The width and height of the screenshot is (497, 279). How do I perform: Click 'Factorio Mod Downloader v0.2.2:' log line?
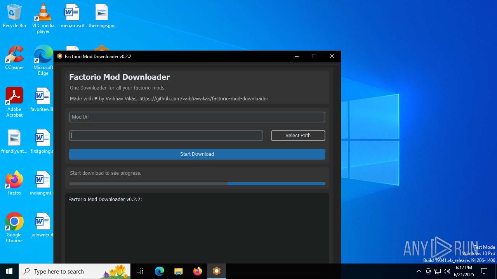(105, 200)
